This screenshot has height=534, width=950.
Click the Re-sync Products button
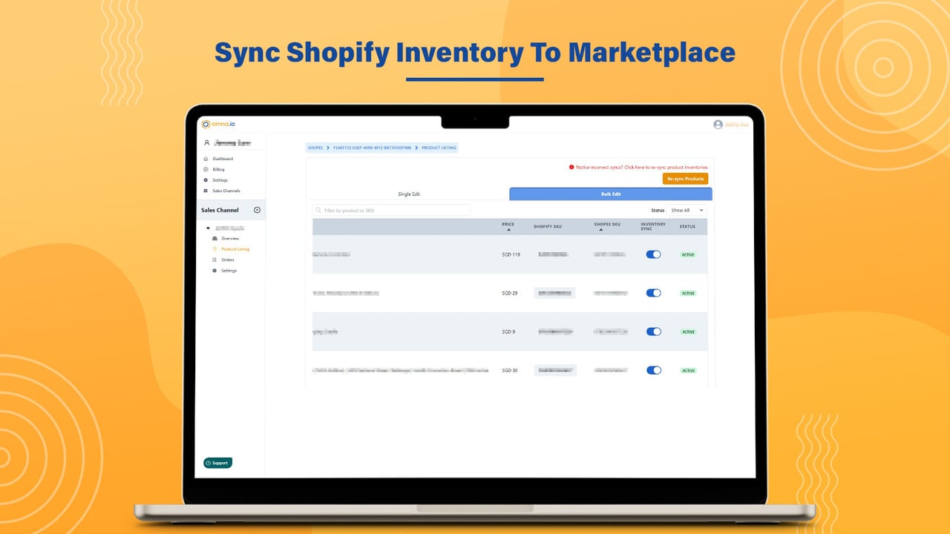point(685,179)
